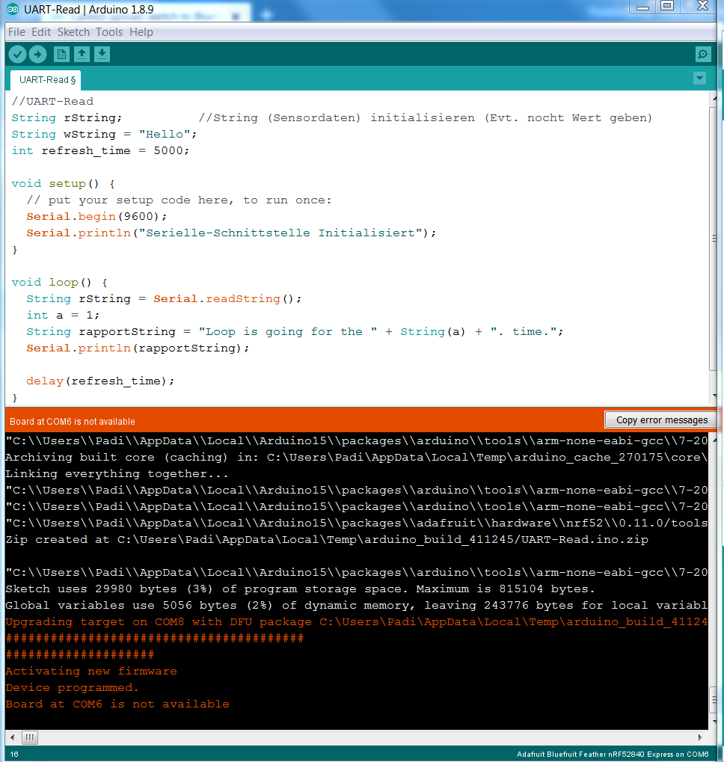Click the Upload sketch icon
The height and width of the screenshot is (762, 724).
click(37, 54)
